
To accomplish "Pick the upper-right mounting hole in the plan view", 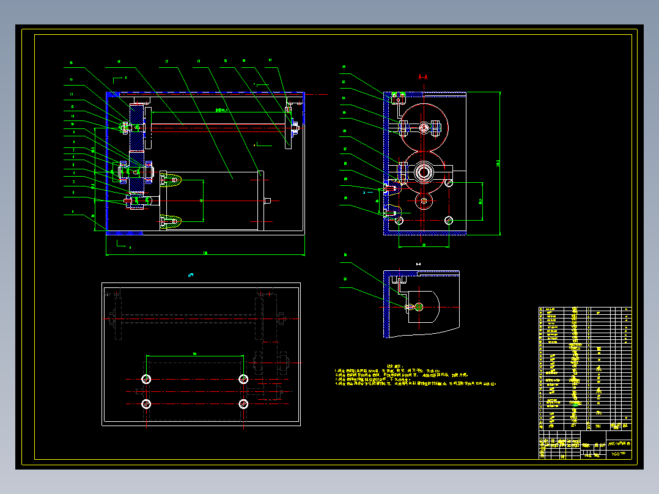I will [243, 379].
